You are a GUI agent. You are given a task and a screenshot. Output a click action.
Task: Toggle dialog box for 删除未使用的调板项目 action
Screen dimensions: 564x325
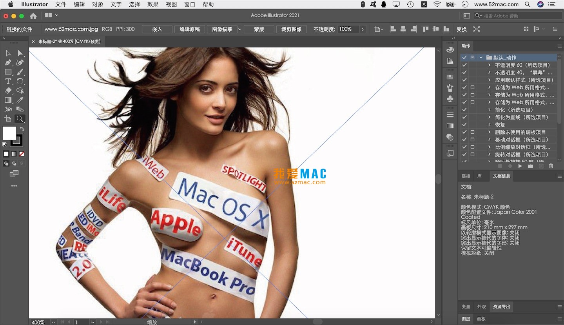(x=472, y=132)
